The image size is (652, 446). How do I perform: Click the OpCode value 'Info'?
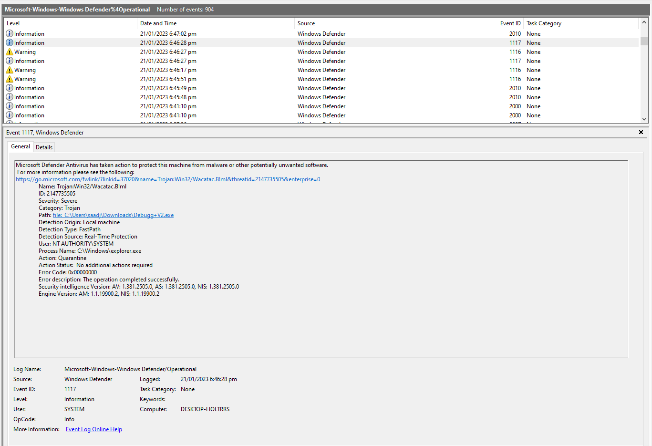(69, 419)
